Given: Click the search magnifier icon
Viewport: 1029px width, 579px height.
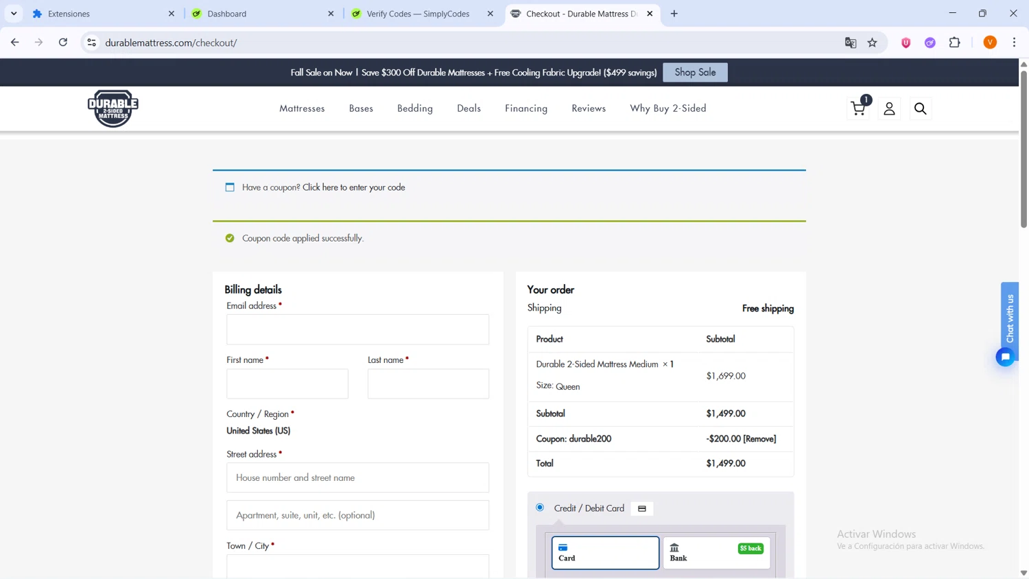Looking at the screenshot, I should (x=920, y=108).
